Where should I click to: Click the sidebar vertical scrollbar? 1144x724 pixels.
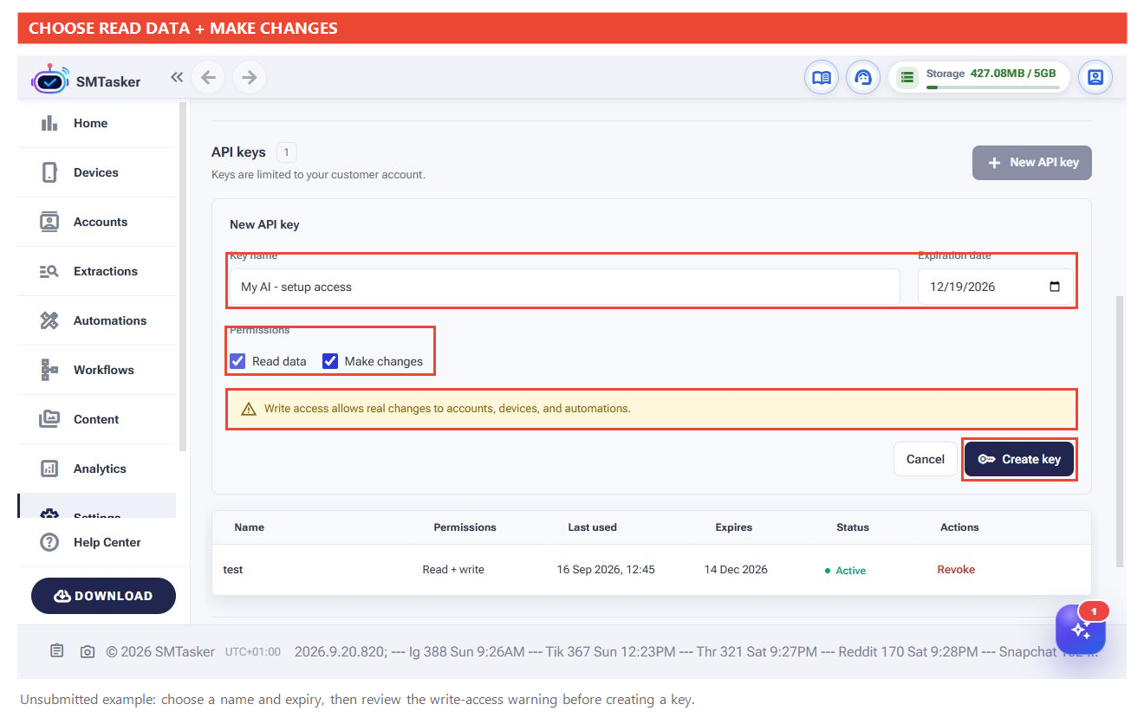(x=183, y=276)
